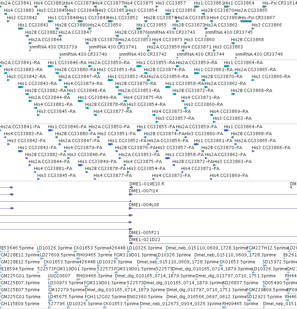Select the DME1-021D22 BAC feature line
Image resolution: width=297 pixels, height=309 pixels.
click(213, 244)
